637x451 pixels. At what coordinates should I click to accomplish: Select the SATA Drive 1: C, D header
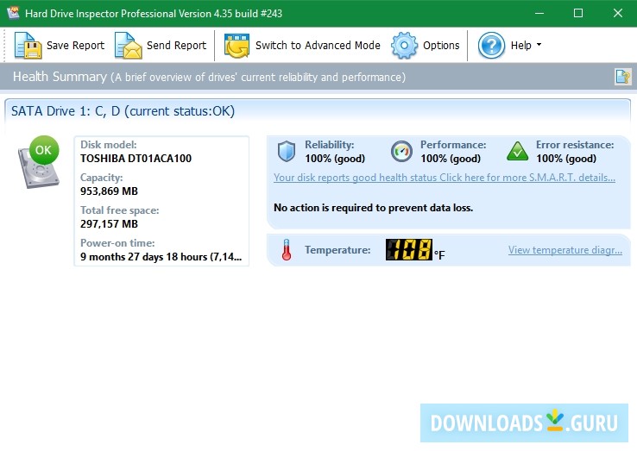click(x=123, y=111)
